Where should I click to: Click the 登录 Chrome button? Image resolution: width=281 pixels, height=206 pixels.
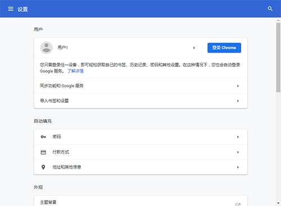[x=224, y=48]
